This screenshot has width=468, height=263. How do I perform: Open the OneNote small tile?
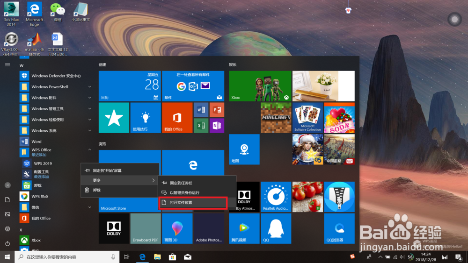coord(217,126)
